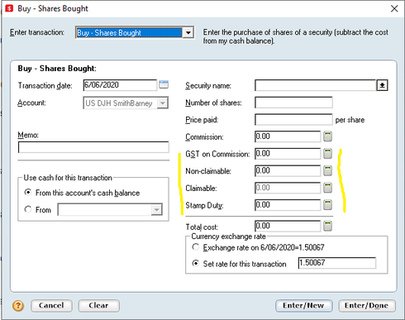Click the Enter/Done button
The height and width of the screenshot is (320, 405).
(x=367, y=306)
